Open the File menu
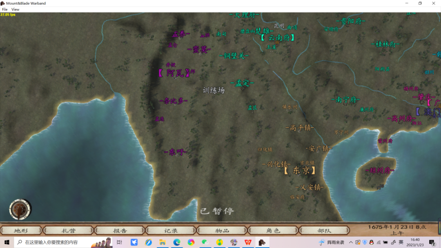 coord(5,9)
